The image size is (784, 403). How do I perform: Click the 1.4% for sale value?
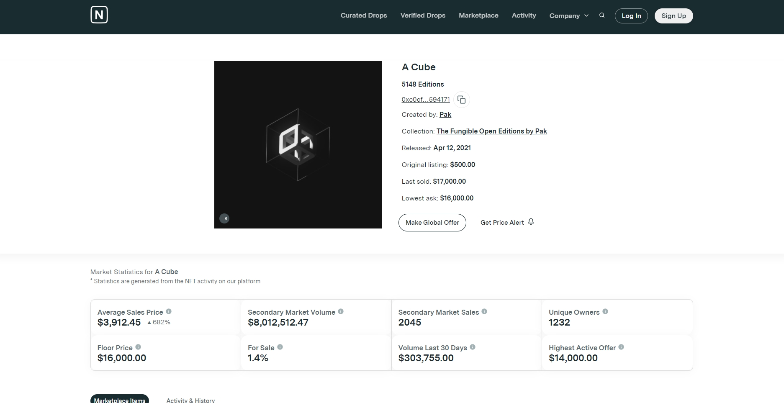(x=258, y=358)
